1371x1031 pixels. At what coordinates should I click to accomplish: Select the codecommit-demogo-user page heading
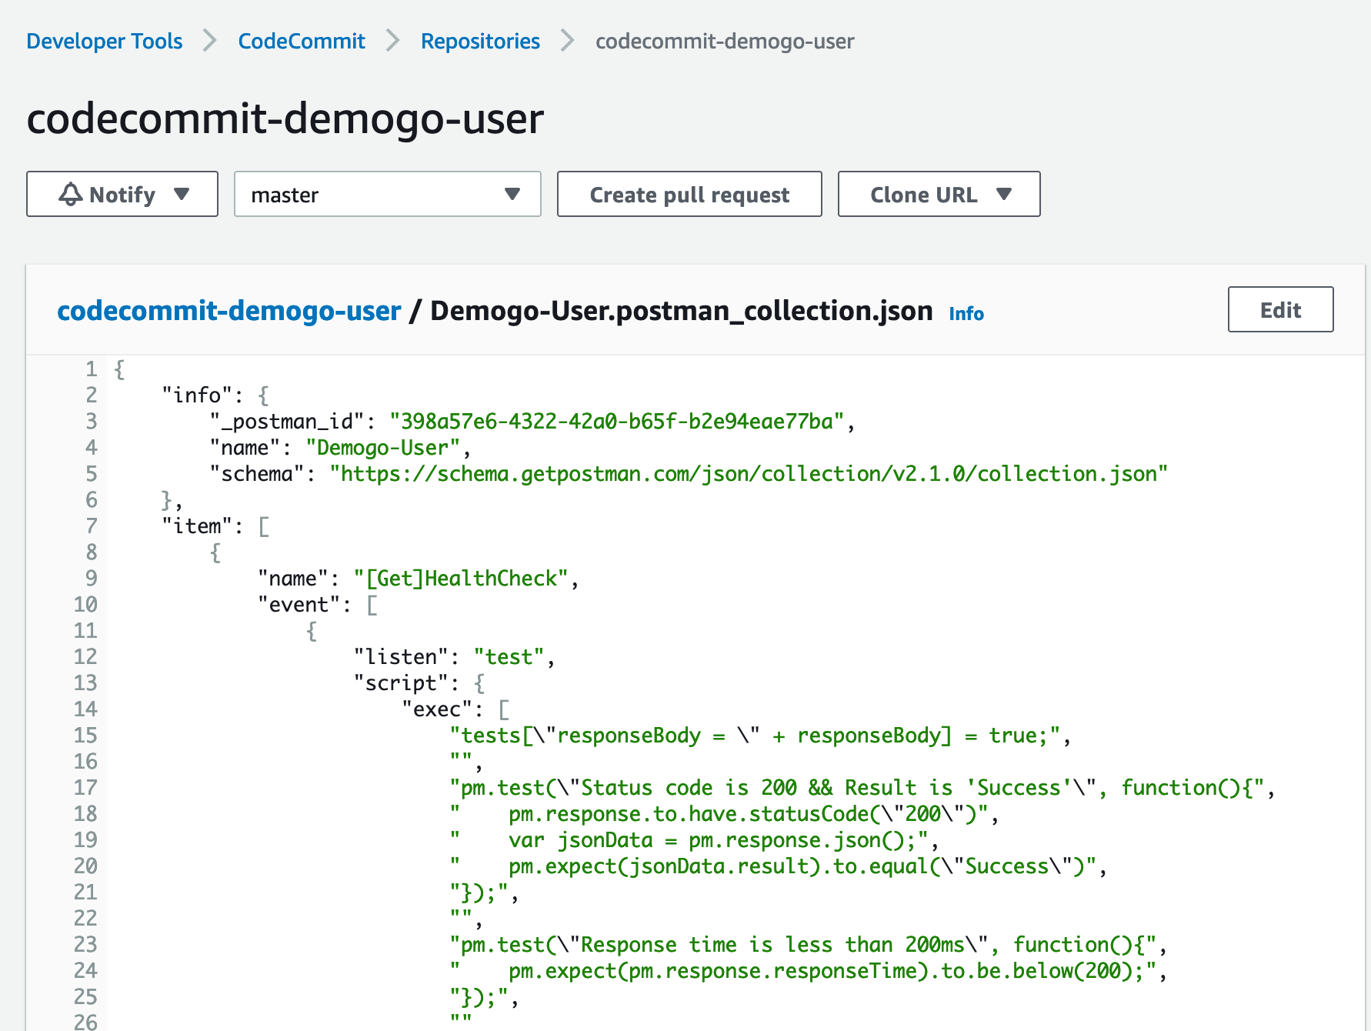coord(285,118)
